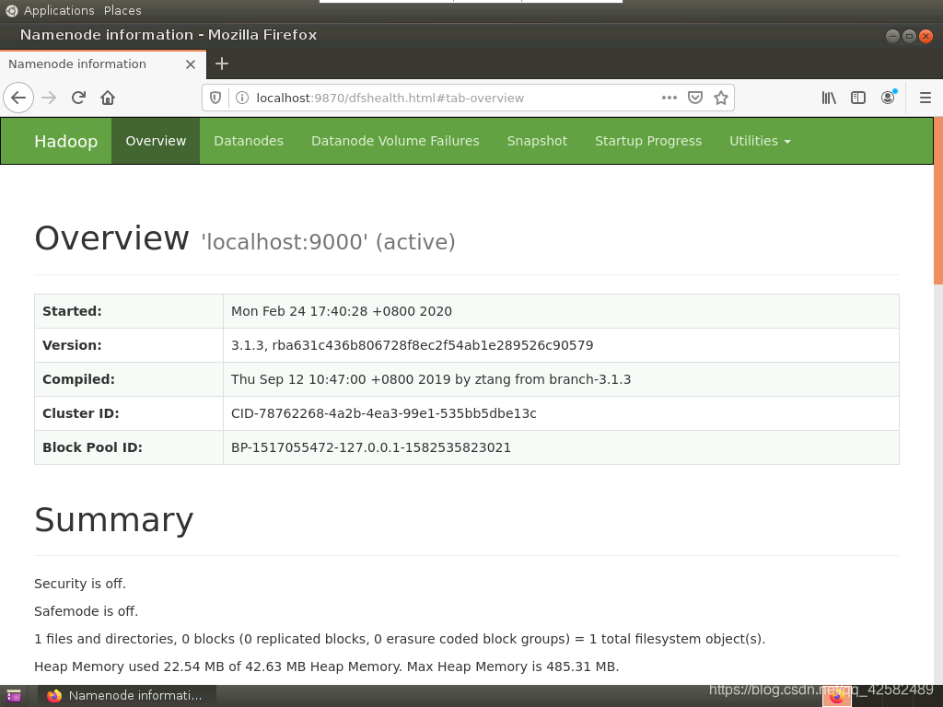Toggle the sidebars icon
This screenshot has width=943, height=707.
858,98
